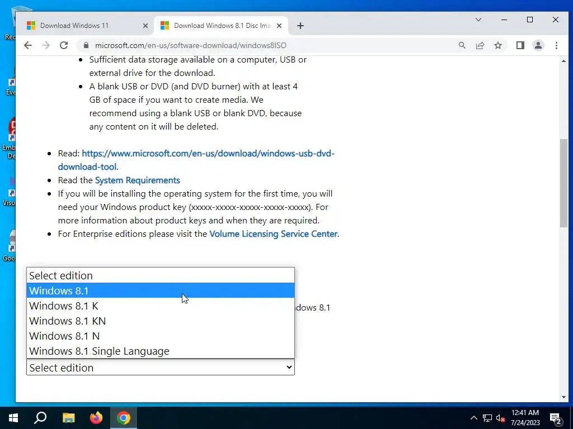Go back with the browser back arrow
Screen dimensions: 573x429
tap(28, 45)
